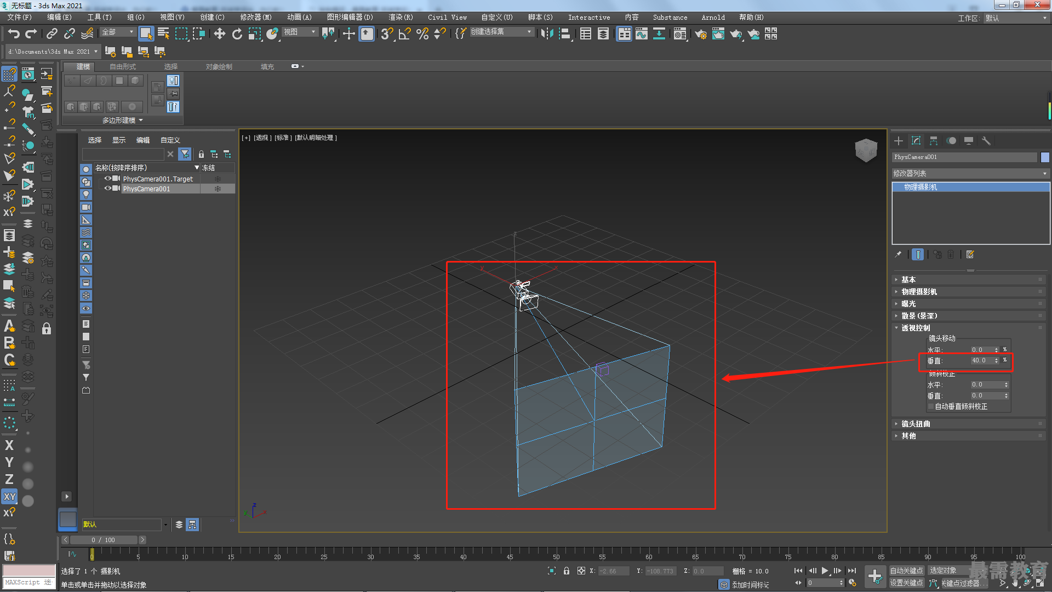Click the 自动关键点 button

click(x=906, y=571)
